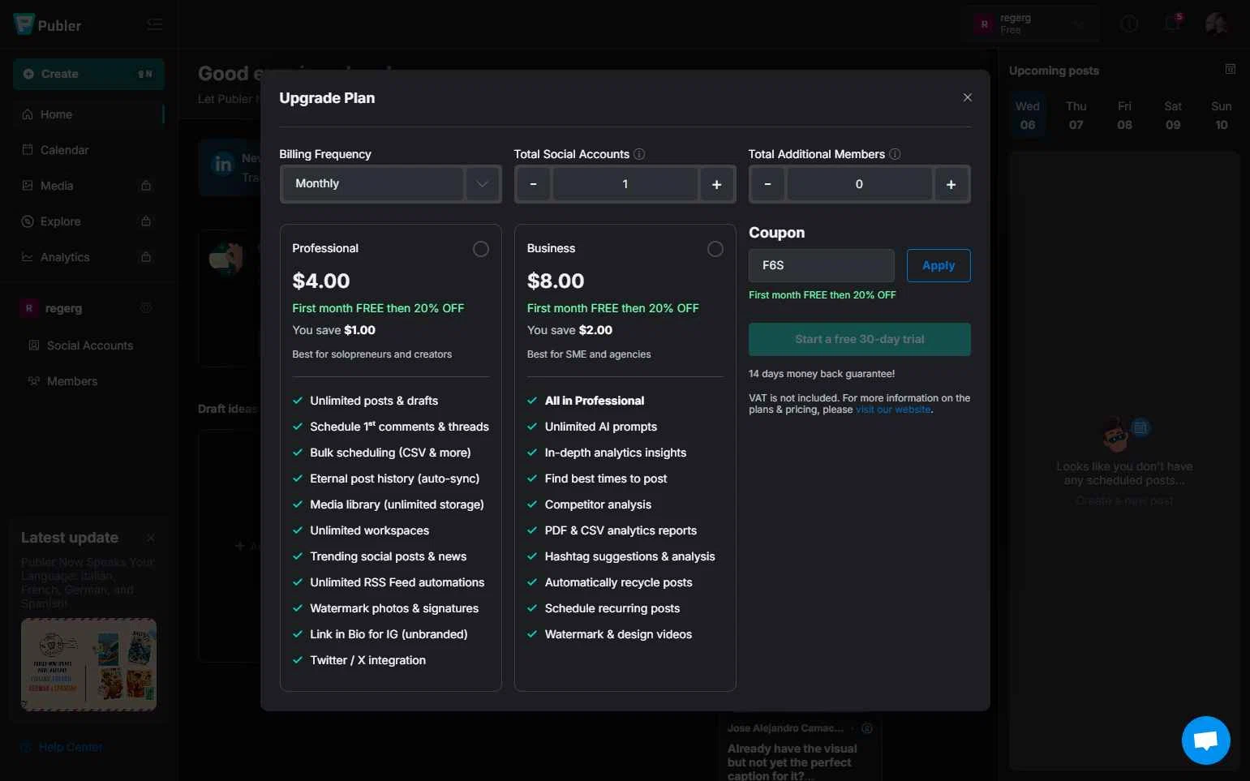Click the Social Accounts icon
The width and height of the screenshot is (1250, 781).
pyautogui.click(x=34, y=345)
